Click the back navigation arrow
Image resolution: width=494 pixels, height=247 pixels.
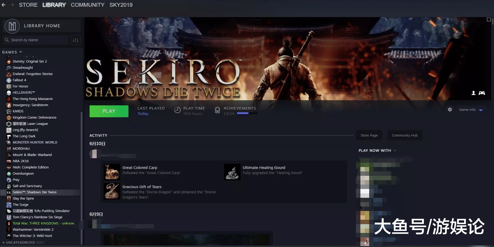coord(4,5)
